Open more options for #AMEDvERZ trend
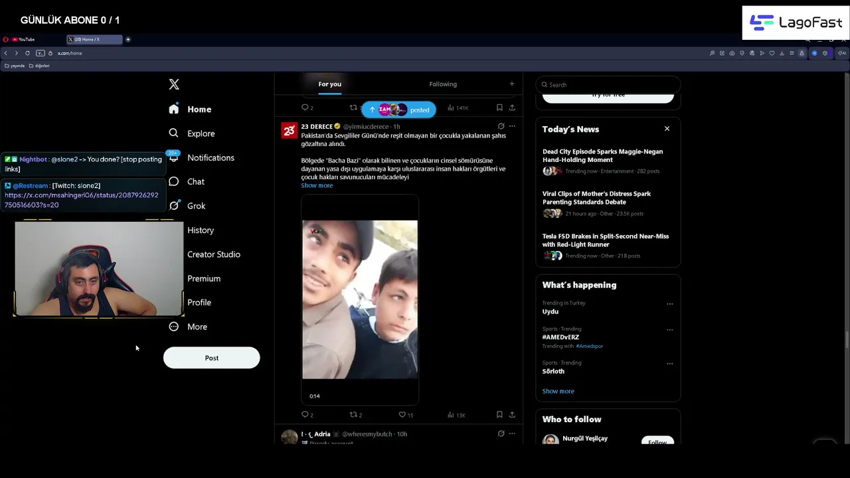 (669, 330)
